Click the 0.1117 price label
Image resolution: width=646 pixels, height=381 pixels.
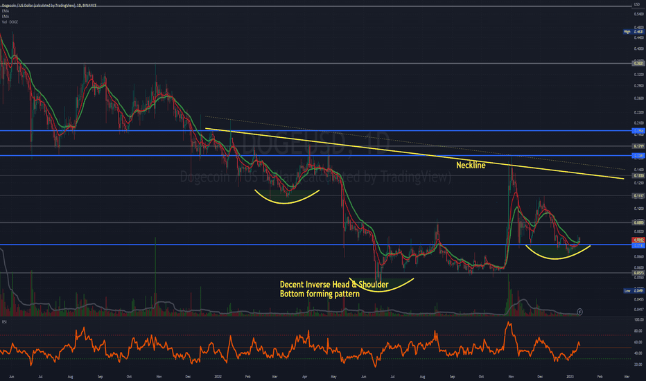click(x=638, y=196)
